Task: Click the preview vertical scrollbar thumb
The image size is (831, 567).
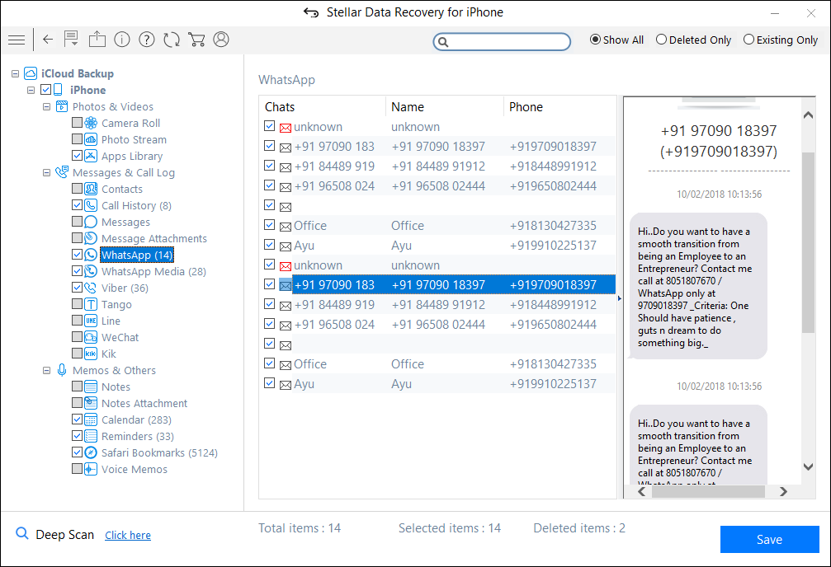Action: [808, 243]
